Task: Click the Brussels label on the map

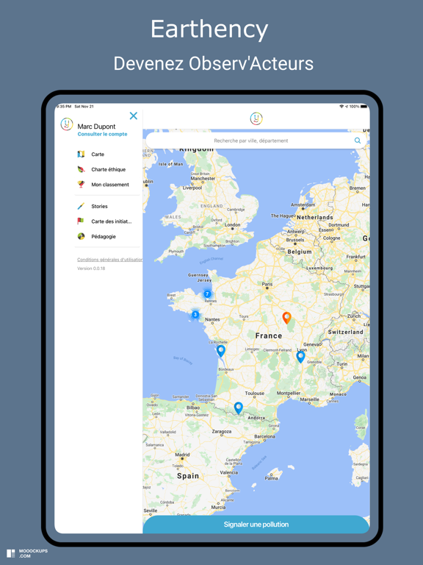Action: 295,240
